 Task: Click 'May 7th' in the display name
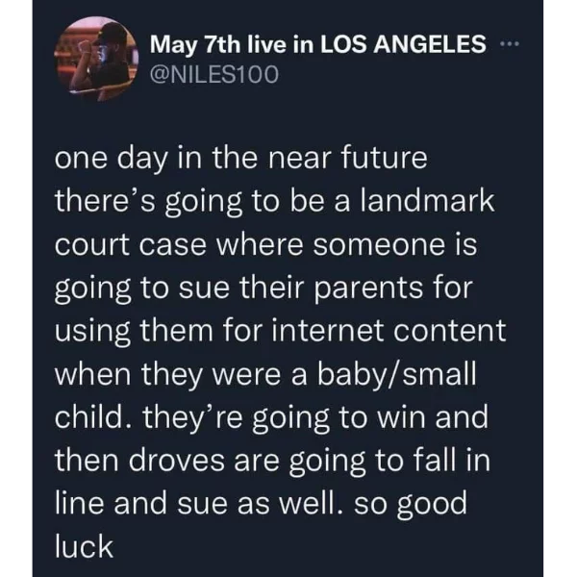(x=195, y=45)
